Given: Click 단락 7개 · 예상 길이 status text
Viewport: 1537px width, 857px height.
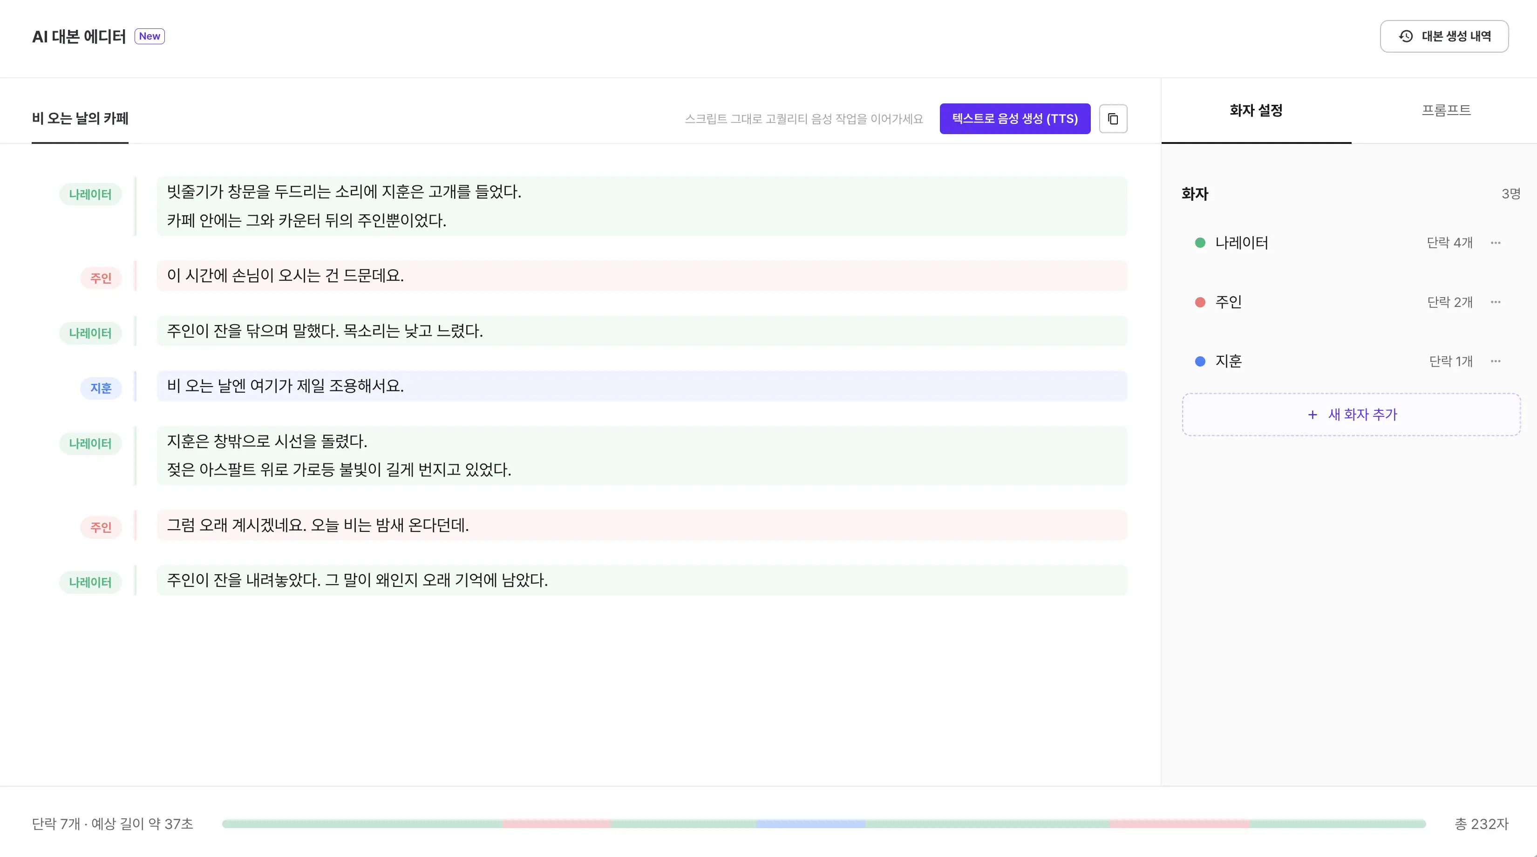Looking at the screenshot, I should pos(112,823).
